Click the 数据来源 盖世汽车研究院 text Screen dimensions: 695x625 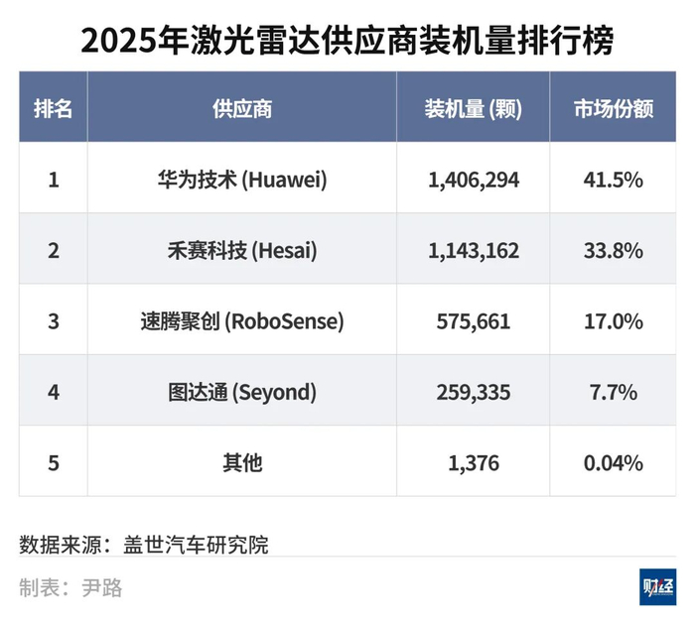coord(144,545)
